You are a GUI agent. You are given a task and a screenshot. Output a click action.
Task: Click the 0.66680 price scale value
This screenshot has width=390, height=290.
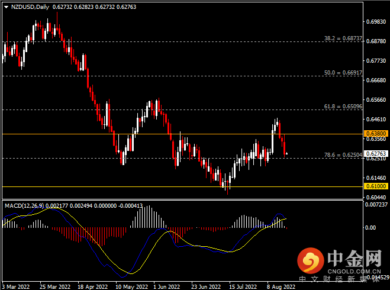(376, 80)
